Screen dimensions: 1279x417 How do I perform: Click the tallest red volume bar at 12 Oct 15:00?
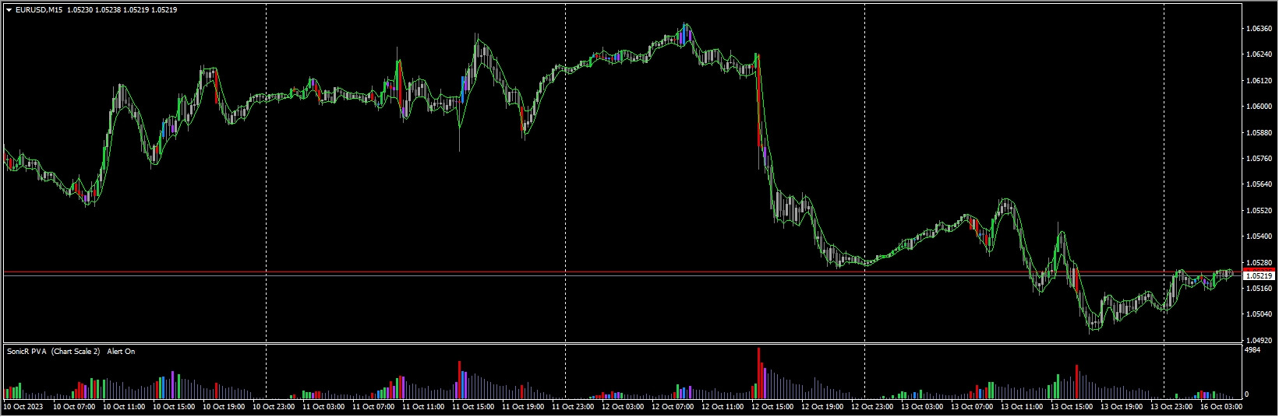point(758,372)
